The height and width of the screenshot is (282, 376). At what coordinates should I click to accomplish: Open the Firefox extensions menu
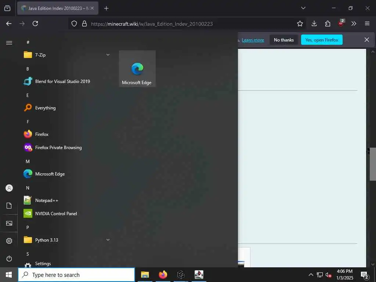pos(328,23)
